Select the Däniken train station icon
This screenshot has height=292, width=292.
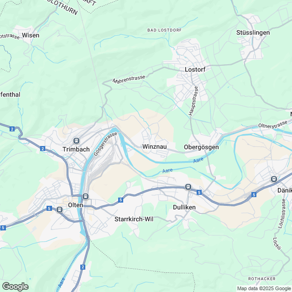coord(274,179)
